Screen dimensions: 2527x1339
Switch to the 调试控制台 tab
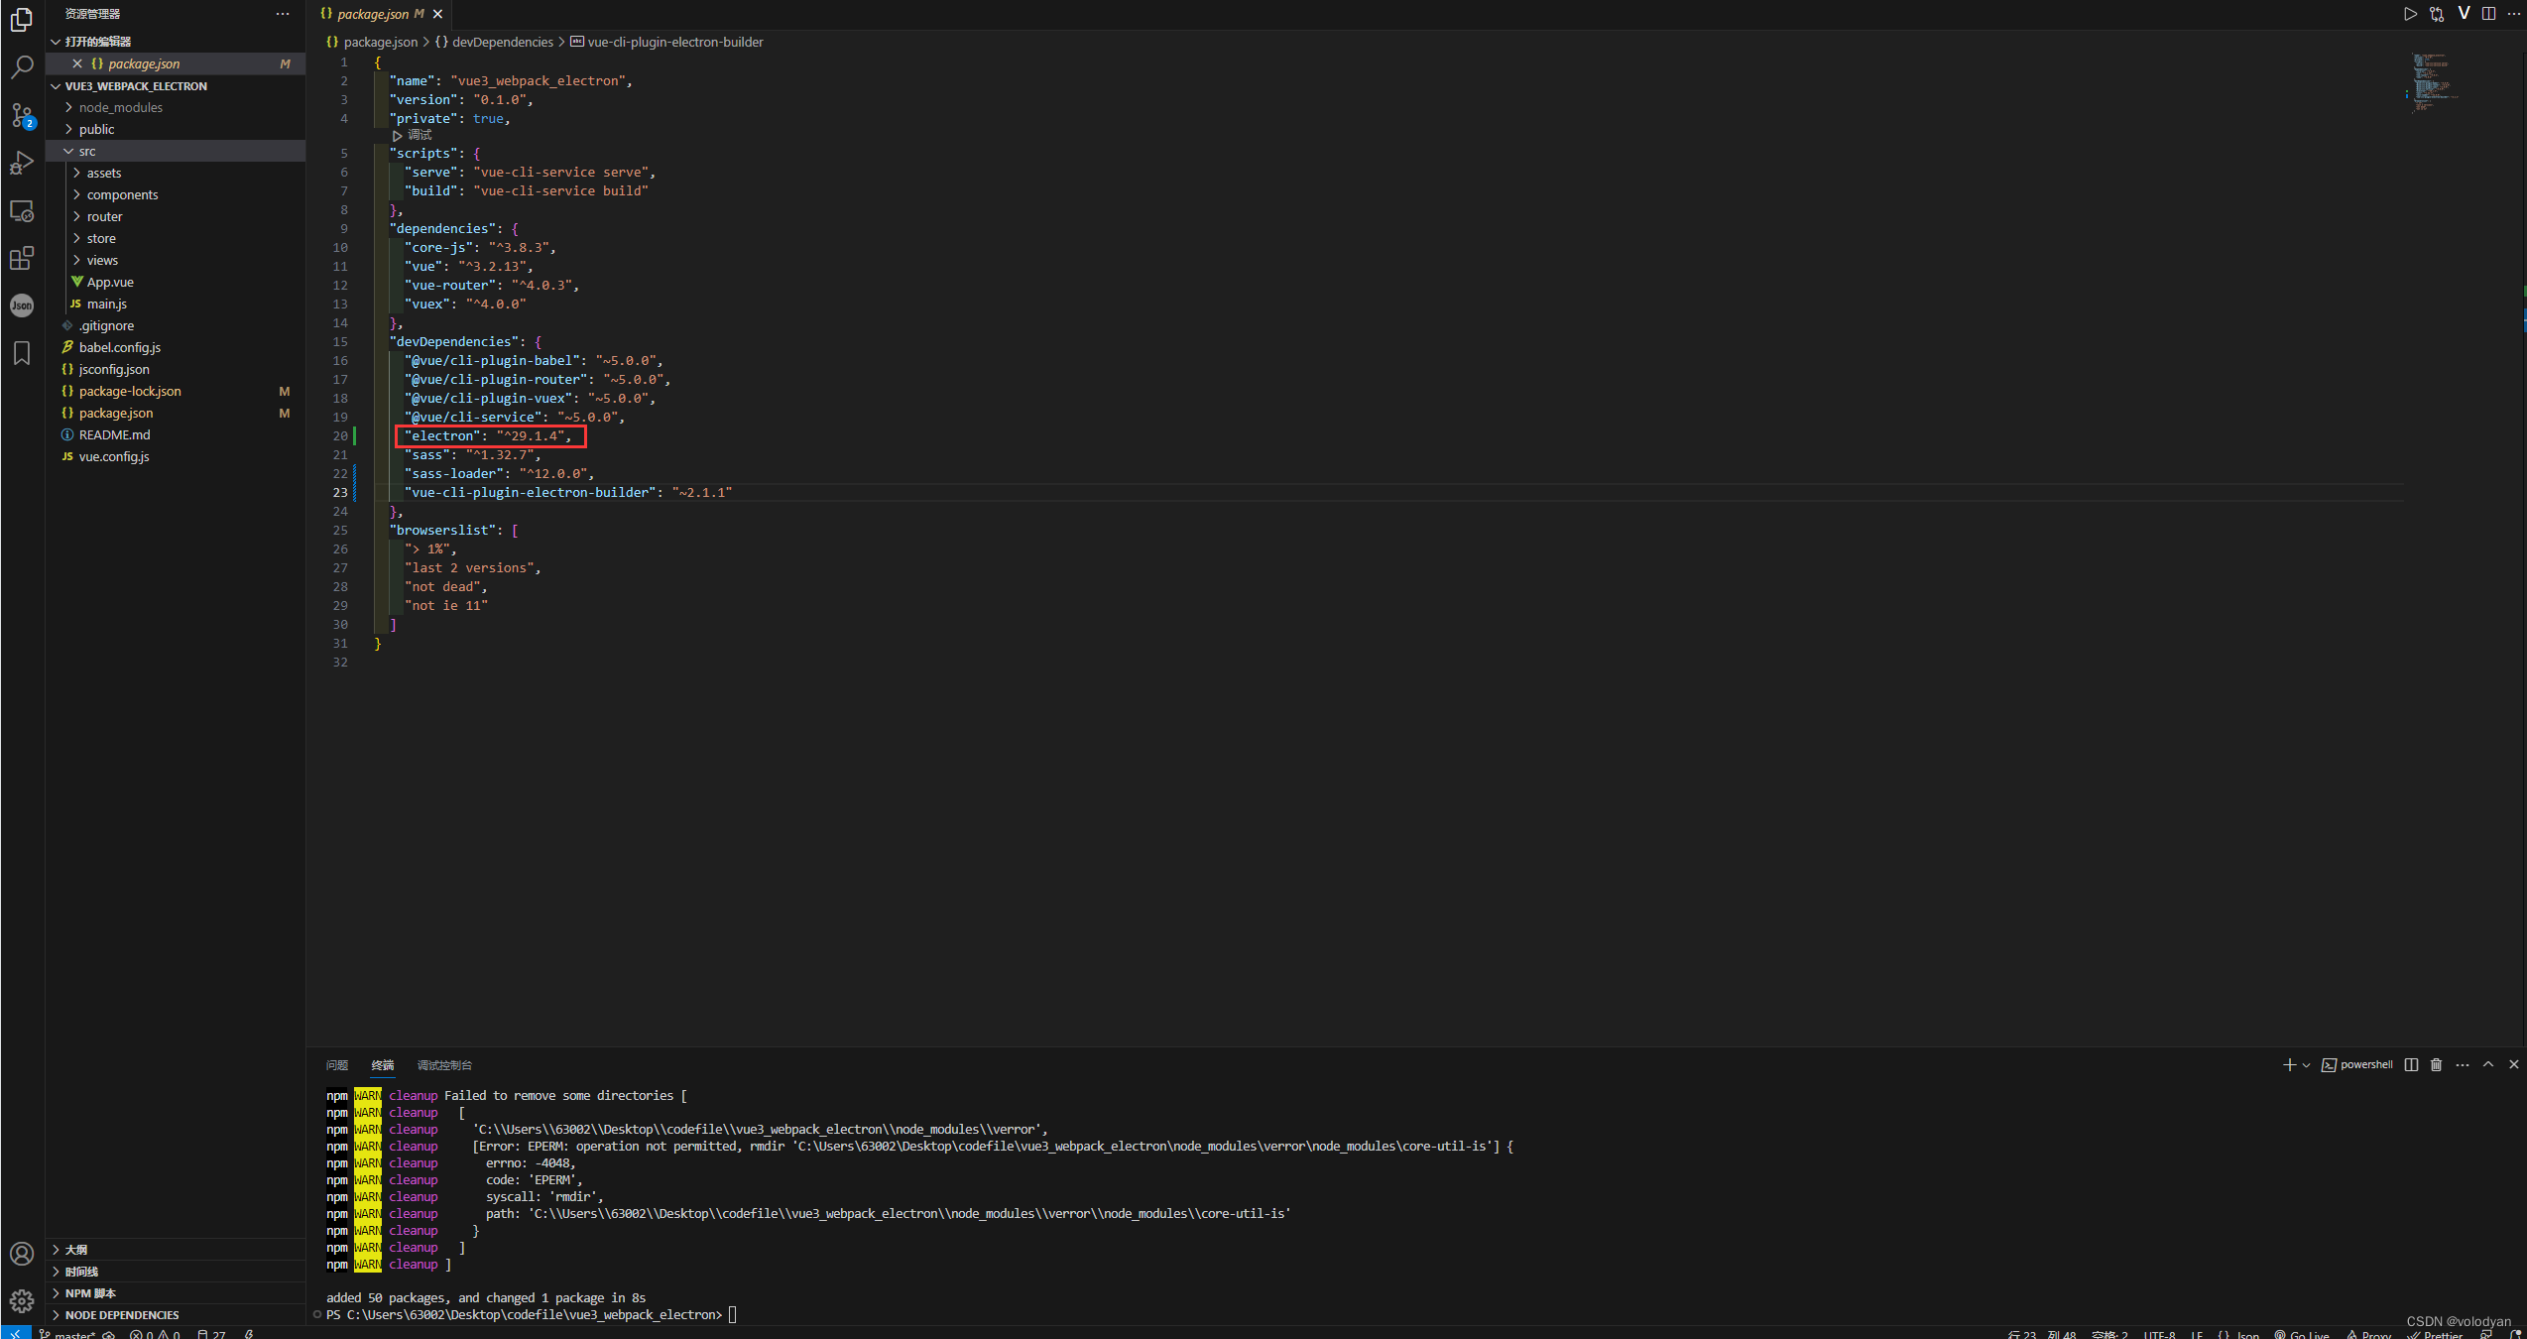click(444, 1065)
